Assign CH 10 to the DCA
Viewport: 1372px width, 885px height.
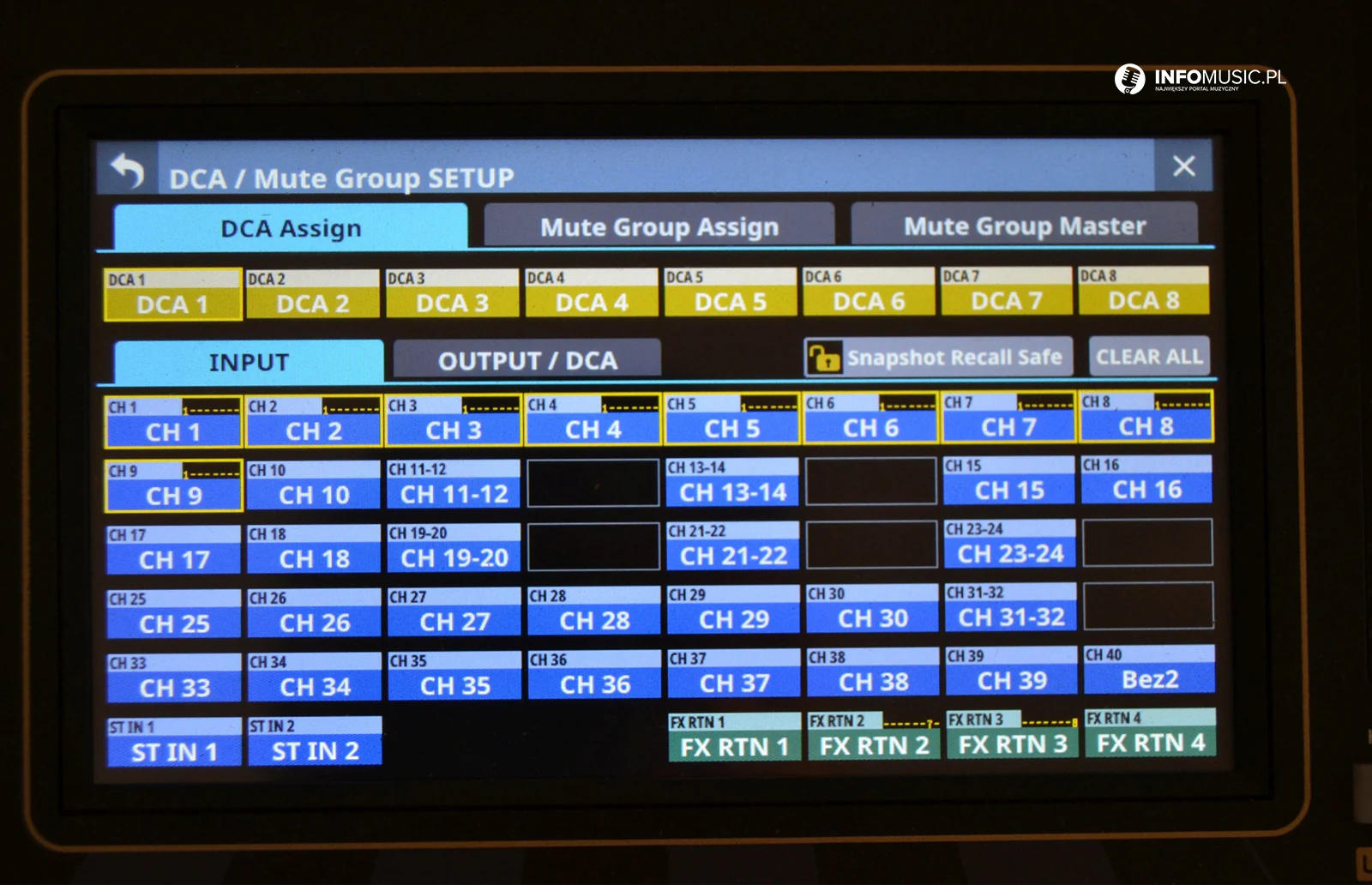(314, 485)
